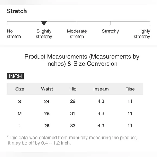Select size L row label
The height and width of the screenshot is (157, 157).
tap(20, 126)
